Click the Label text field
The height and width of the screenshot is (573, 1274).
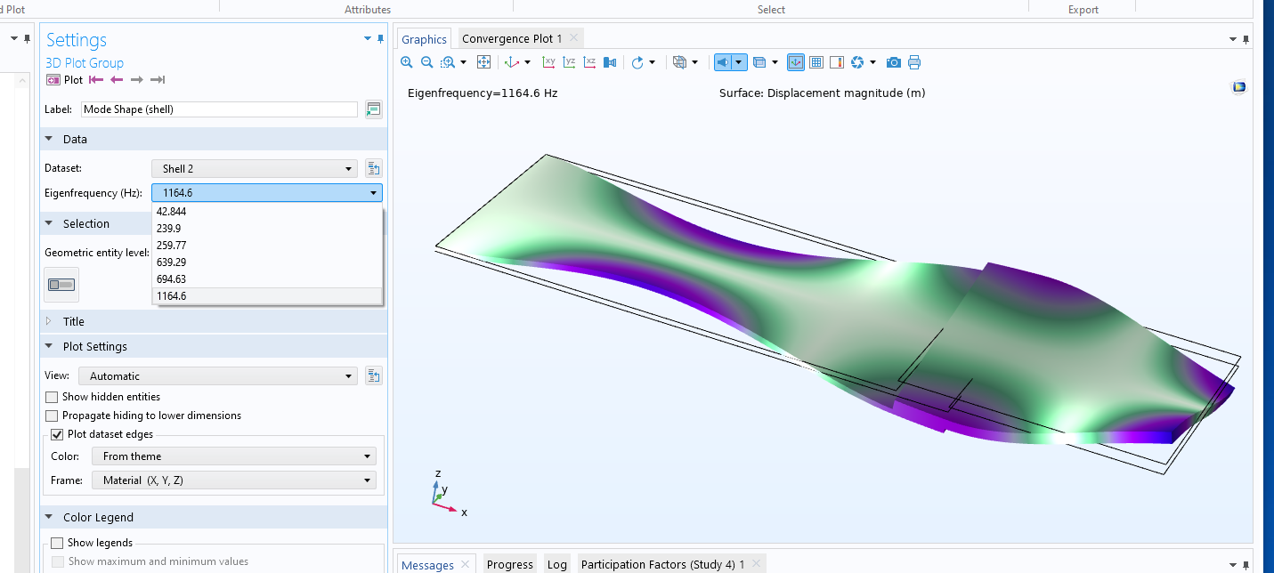click(x=218, y=109)
